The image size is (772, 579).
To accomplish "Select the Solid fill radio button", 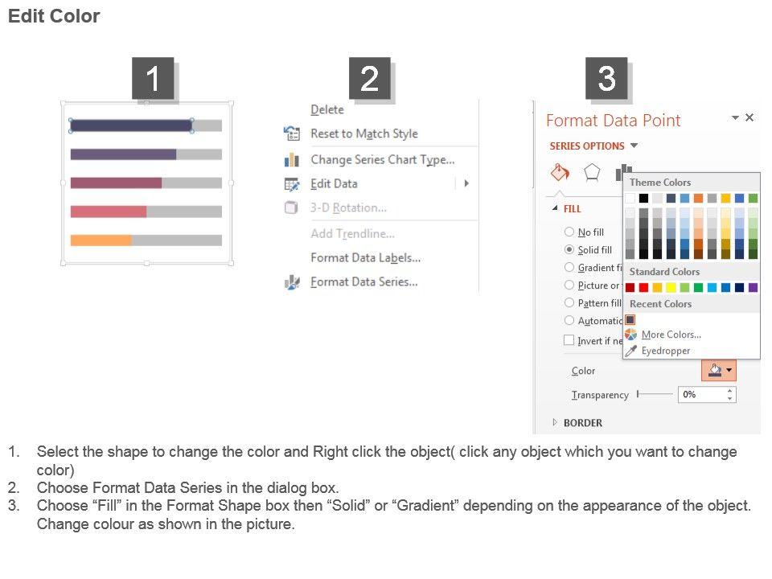I will [x=569, y=250].
